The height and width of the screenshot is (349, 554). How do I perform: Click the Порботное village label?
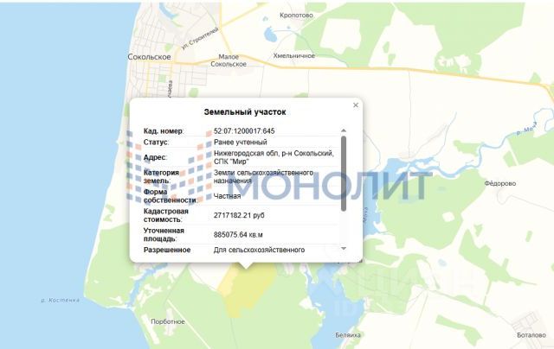(168, 321)
